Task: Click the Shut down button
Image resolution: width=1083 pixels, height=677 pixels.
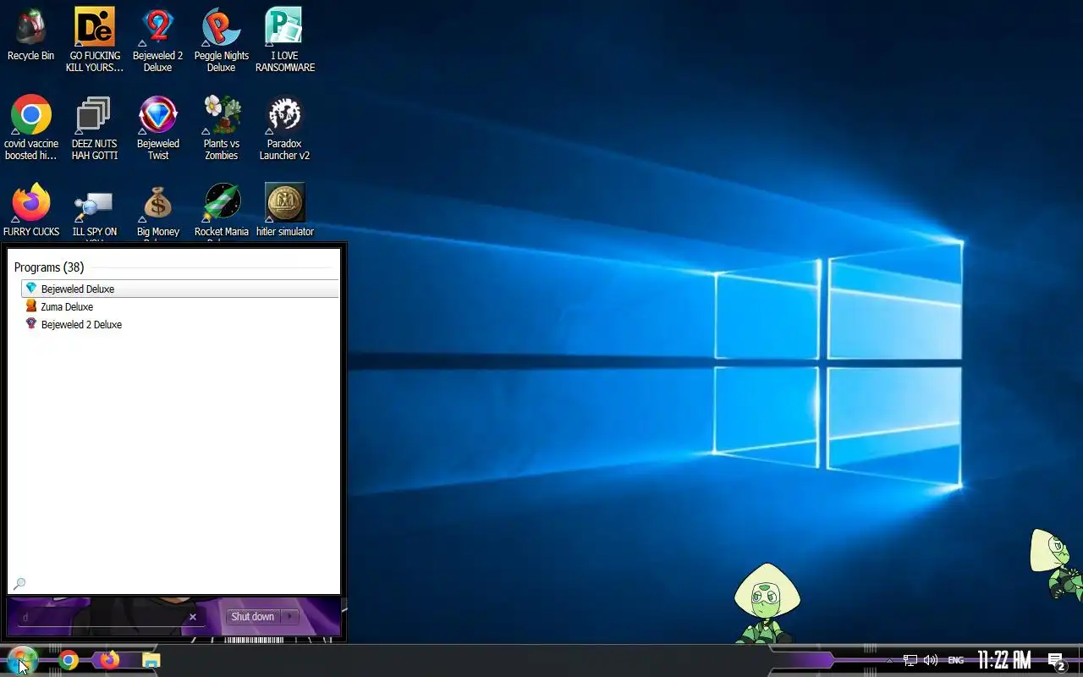Action: pyautogui.click(x=252, y=617)
